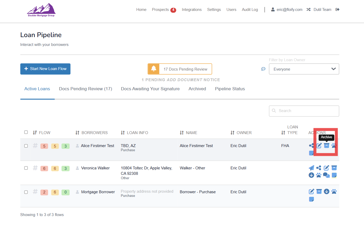Viewport: 364px width, 229px height.
Task: Click the edit pencil icon for Veronica Walker
Action: (x=326, y=168)
